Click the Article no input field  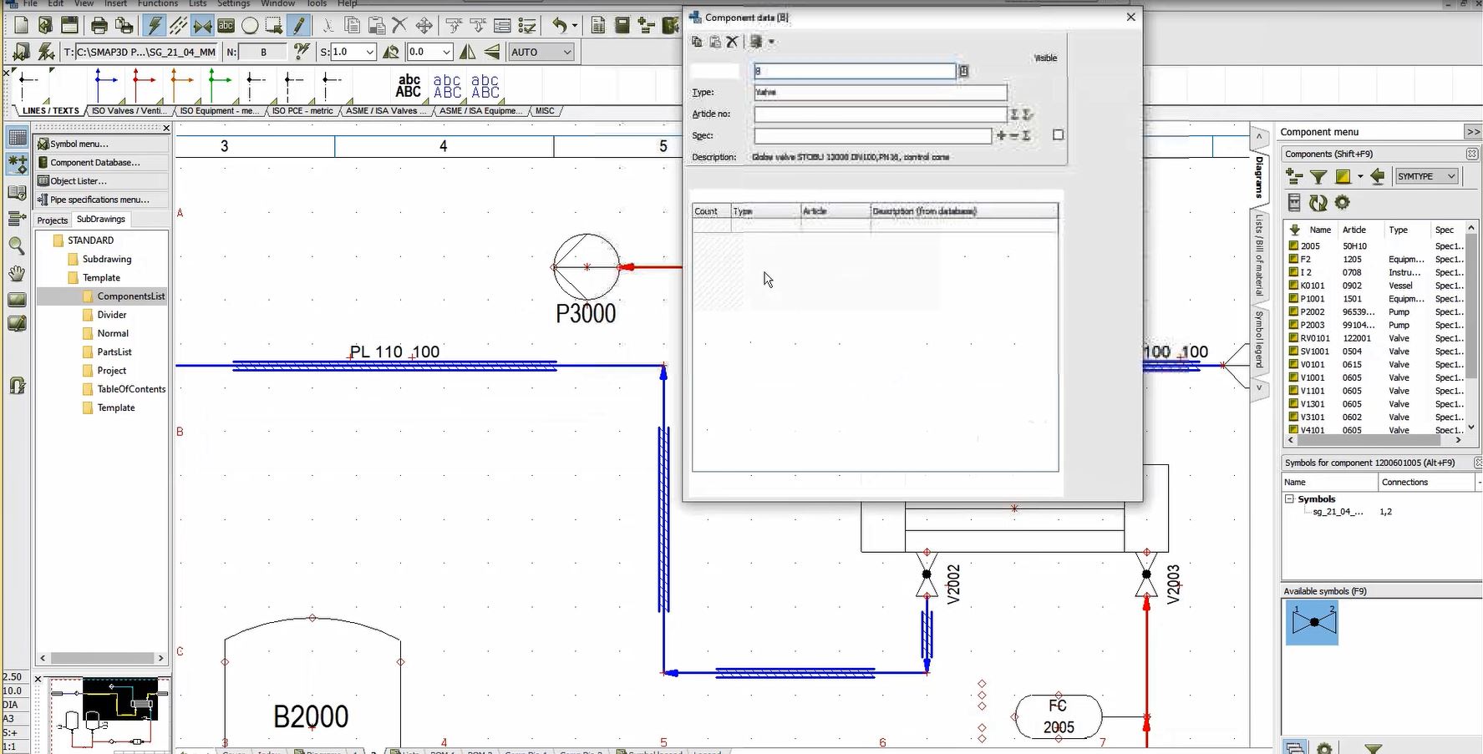(881, 114)
